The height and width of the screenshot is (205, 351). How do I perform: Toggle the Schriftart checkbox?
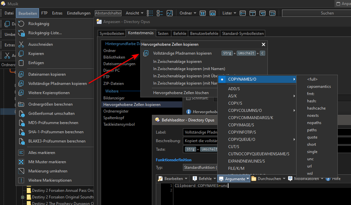tap(189, 98)
